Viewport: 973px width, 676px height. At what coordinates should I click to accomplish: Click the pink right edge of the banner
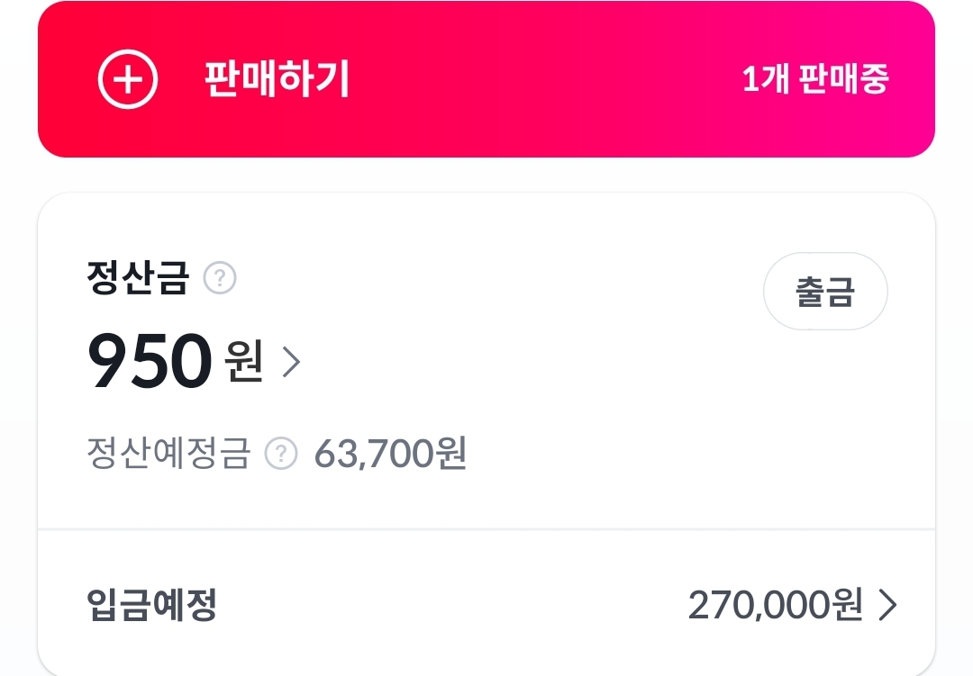(917, 79)
